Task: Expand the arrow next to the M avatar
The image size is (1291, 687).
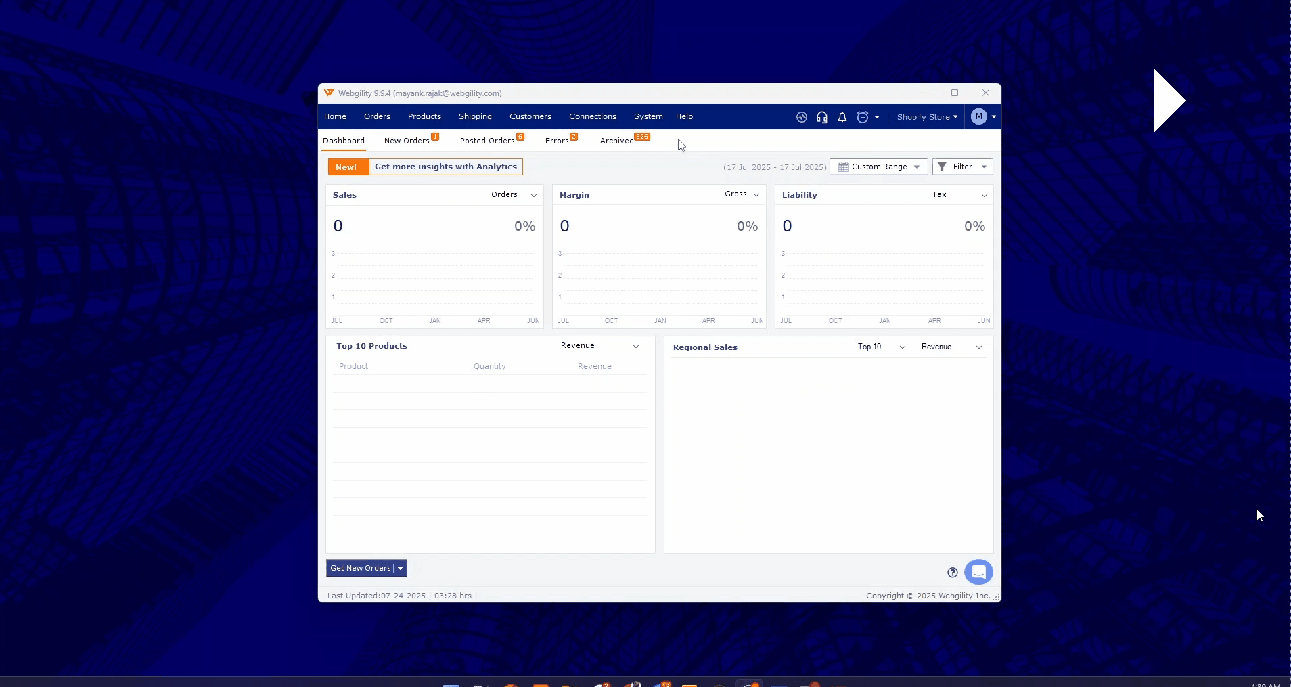Action: click(994, 117)
